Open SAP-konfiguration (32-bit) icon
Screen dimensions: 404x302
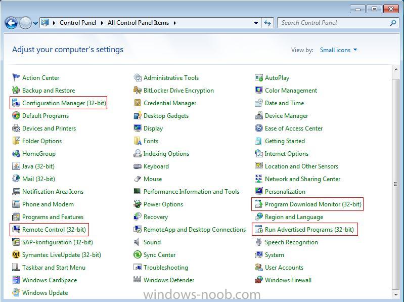pyautogui.click(x=16, y=242)
